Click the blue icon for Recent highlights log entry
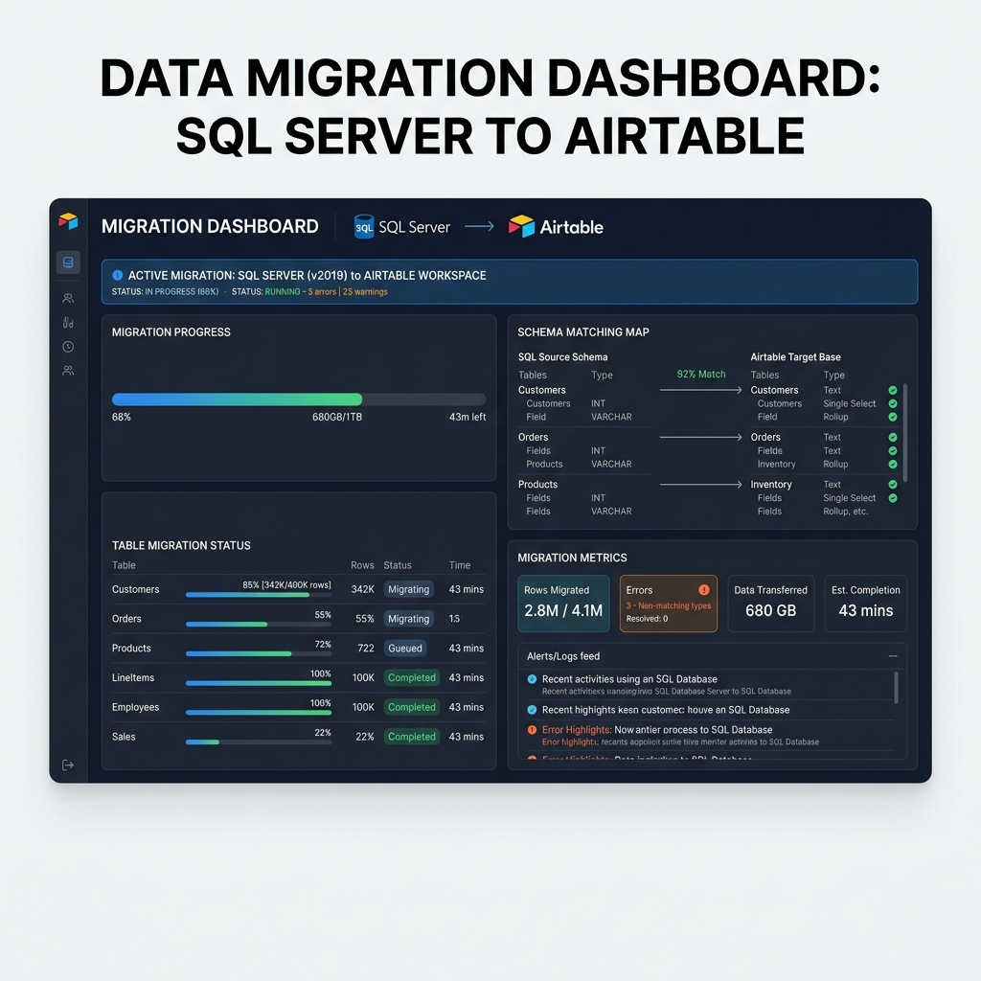The width and height of the screenshot is (981, 981). 532,710
